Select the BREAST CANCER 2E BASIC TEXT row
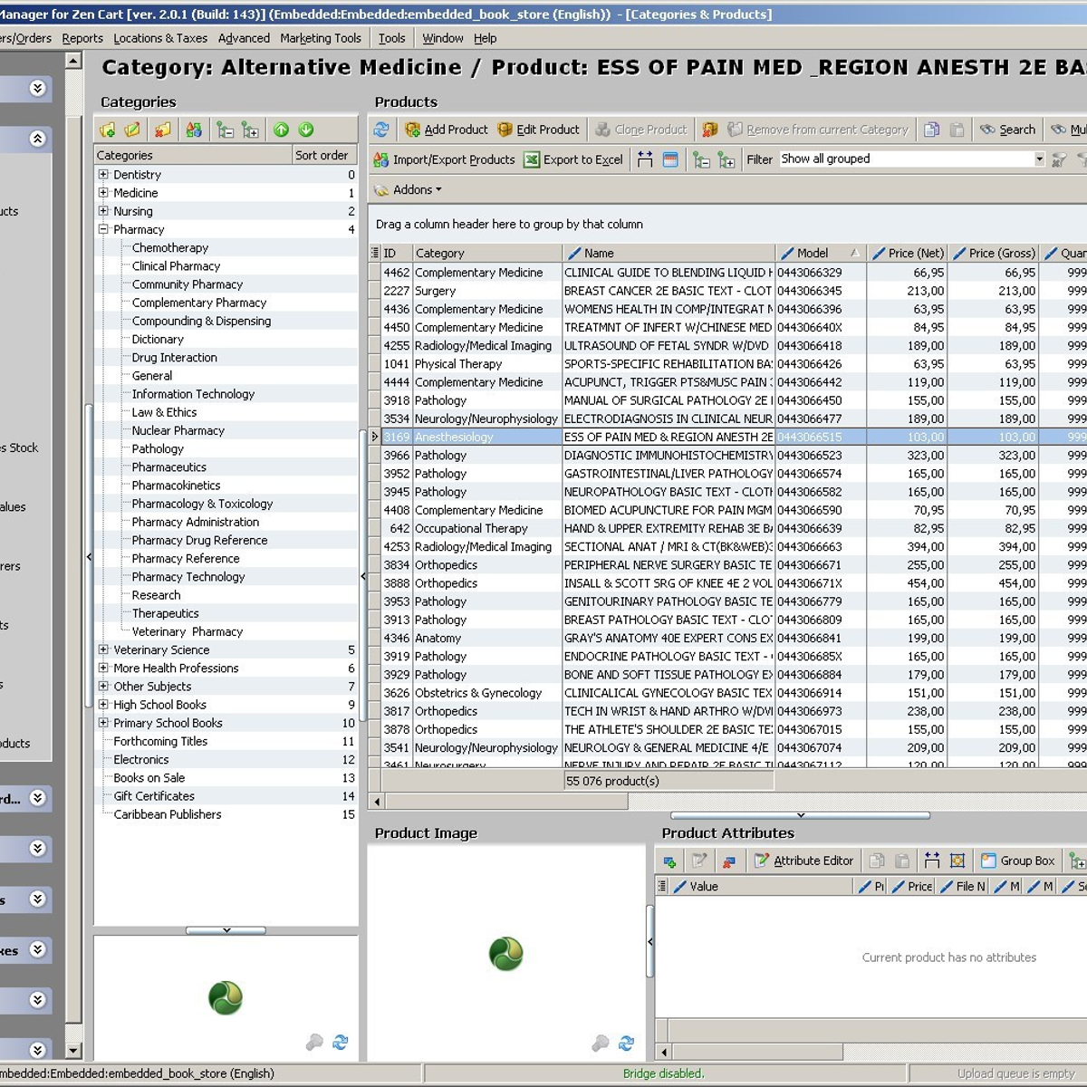 click(x=727, y=291)
